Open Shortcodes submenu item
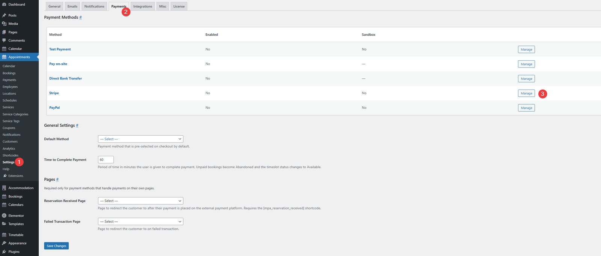 pyautogui.click(x=11, y=155)
